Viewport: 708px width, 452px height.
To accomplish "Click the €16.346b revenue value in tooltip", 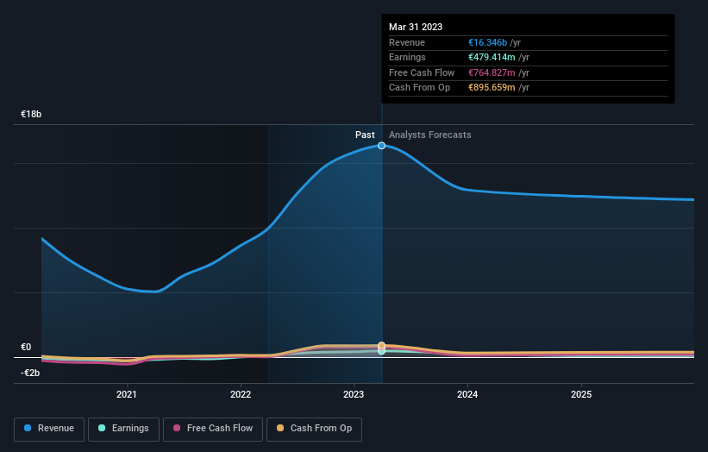I will tap(487, 42).
